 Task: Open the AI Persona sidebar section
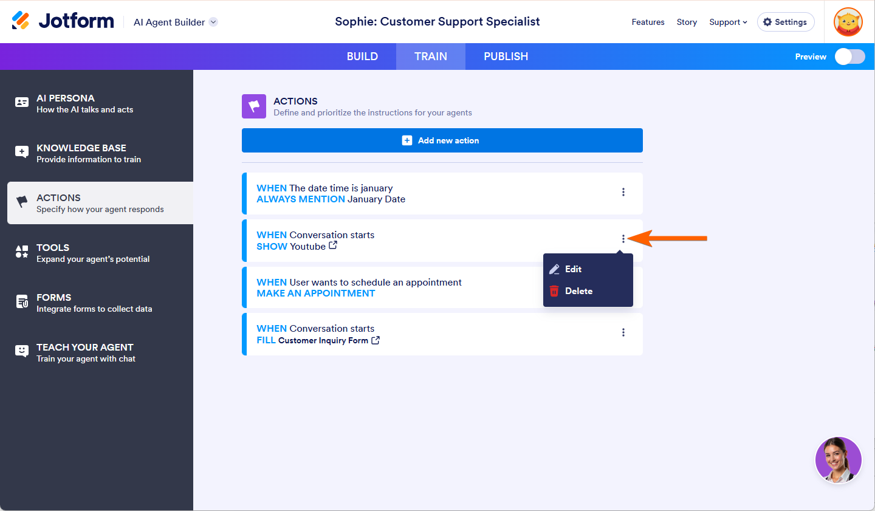[x=84, y=103]
